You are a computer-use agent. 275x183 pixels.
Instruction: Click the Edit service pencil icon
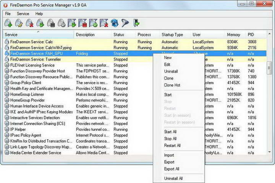click(x=19, y=23)
